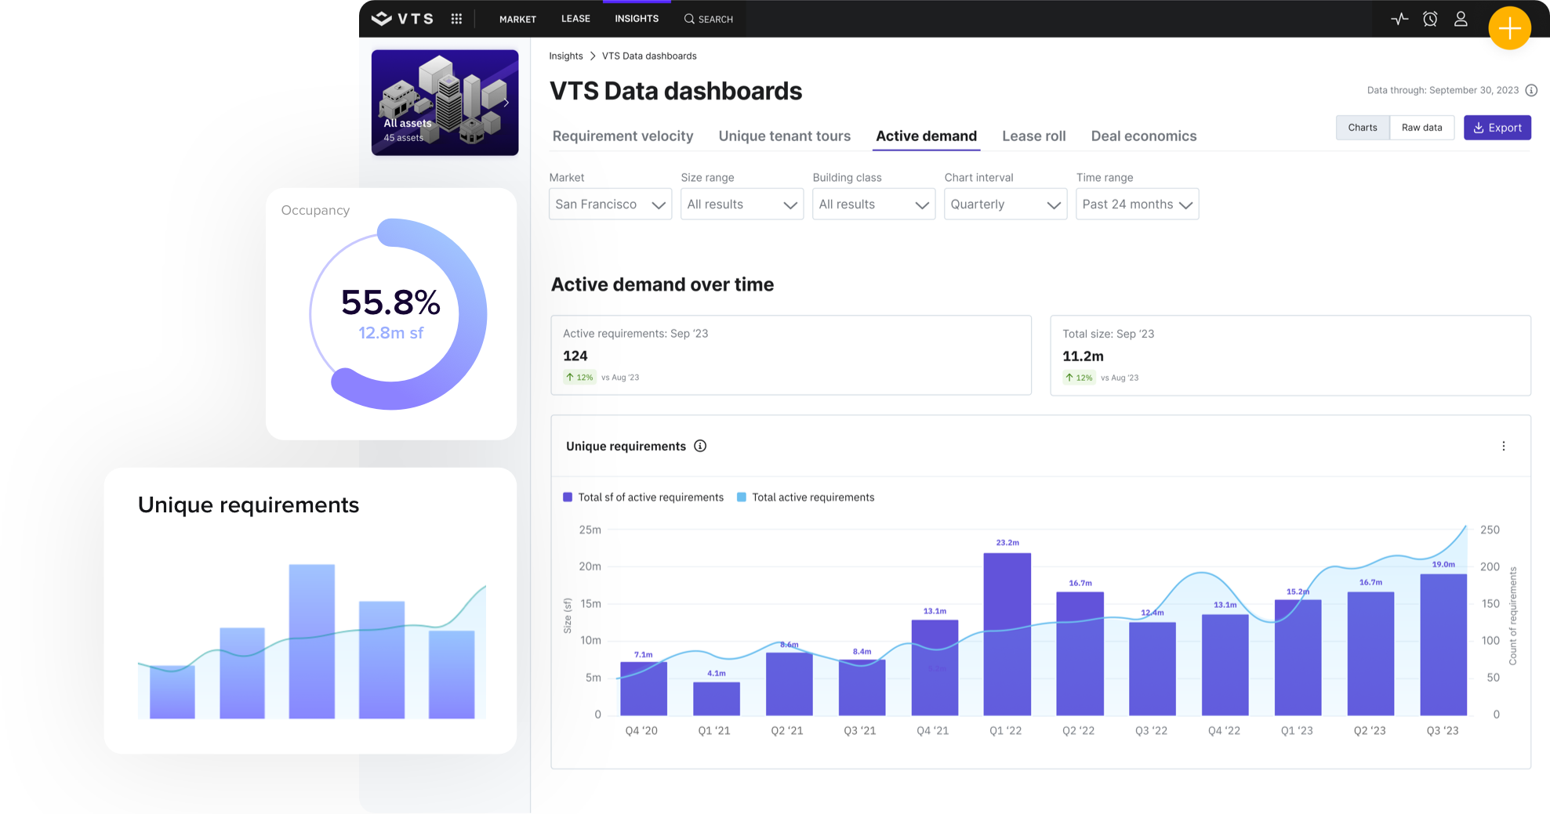This screenshot has height=814, width=1550.
Task: Expand the Market dropdown showing San Francisco
Action: pos(610,204)
